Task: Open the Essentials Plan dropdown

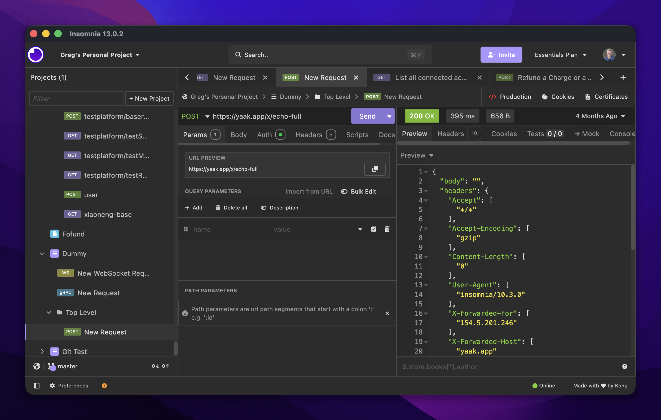Action: coord(561,55)
